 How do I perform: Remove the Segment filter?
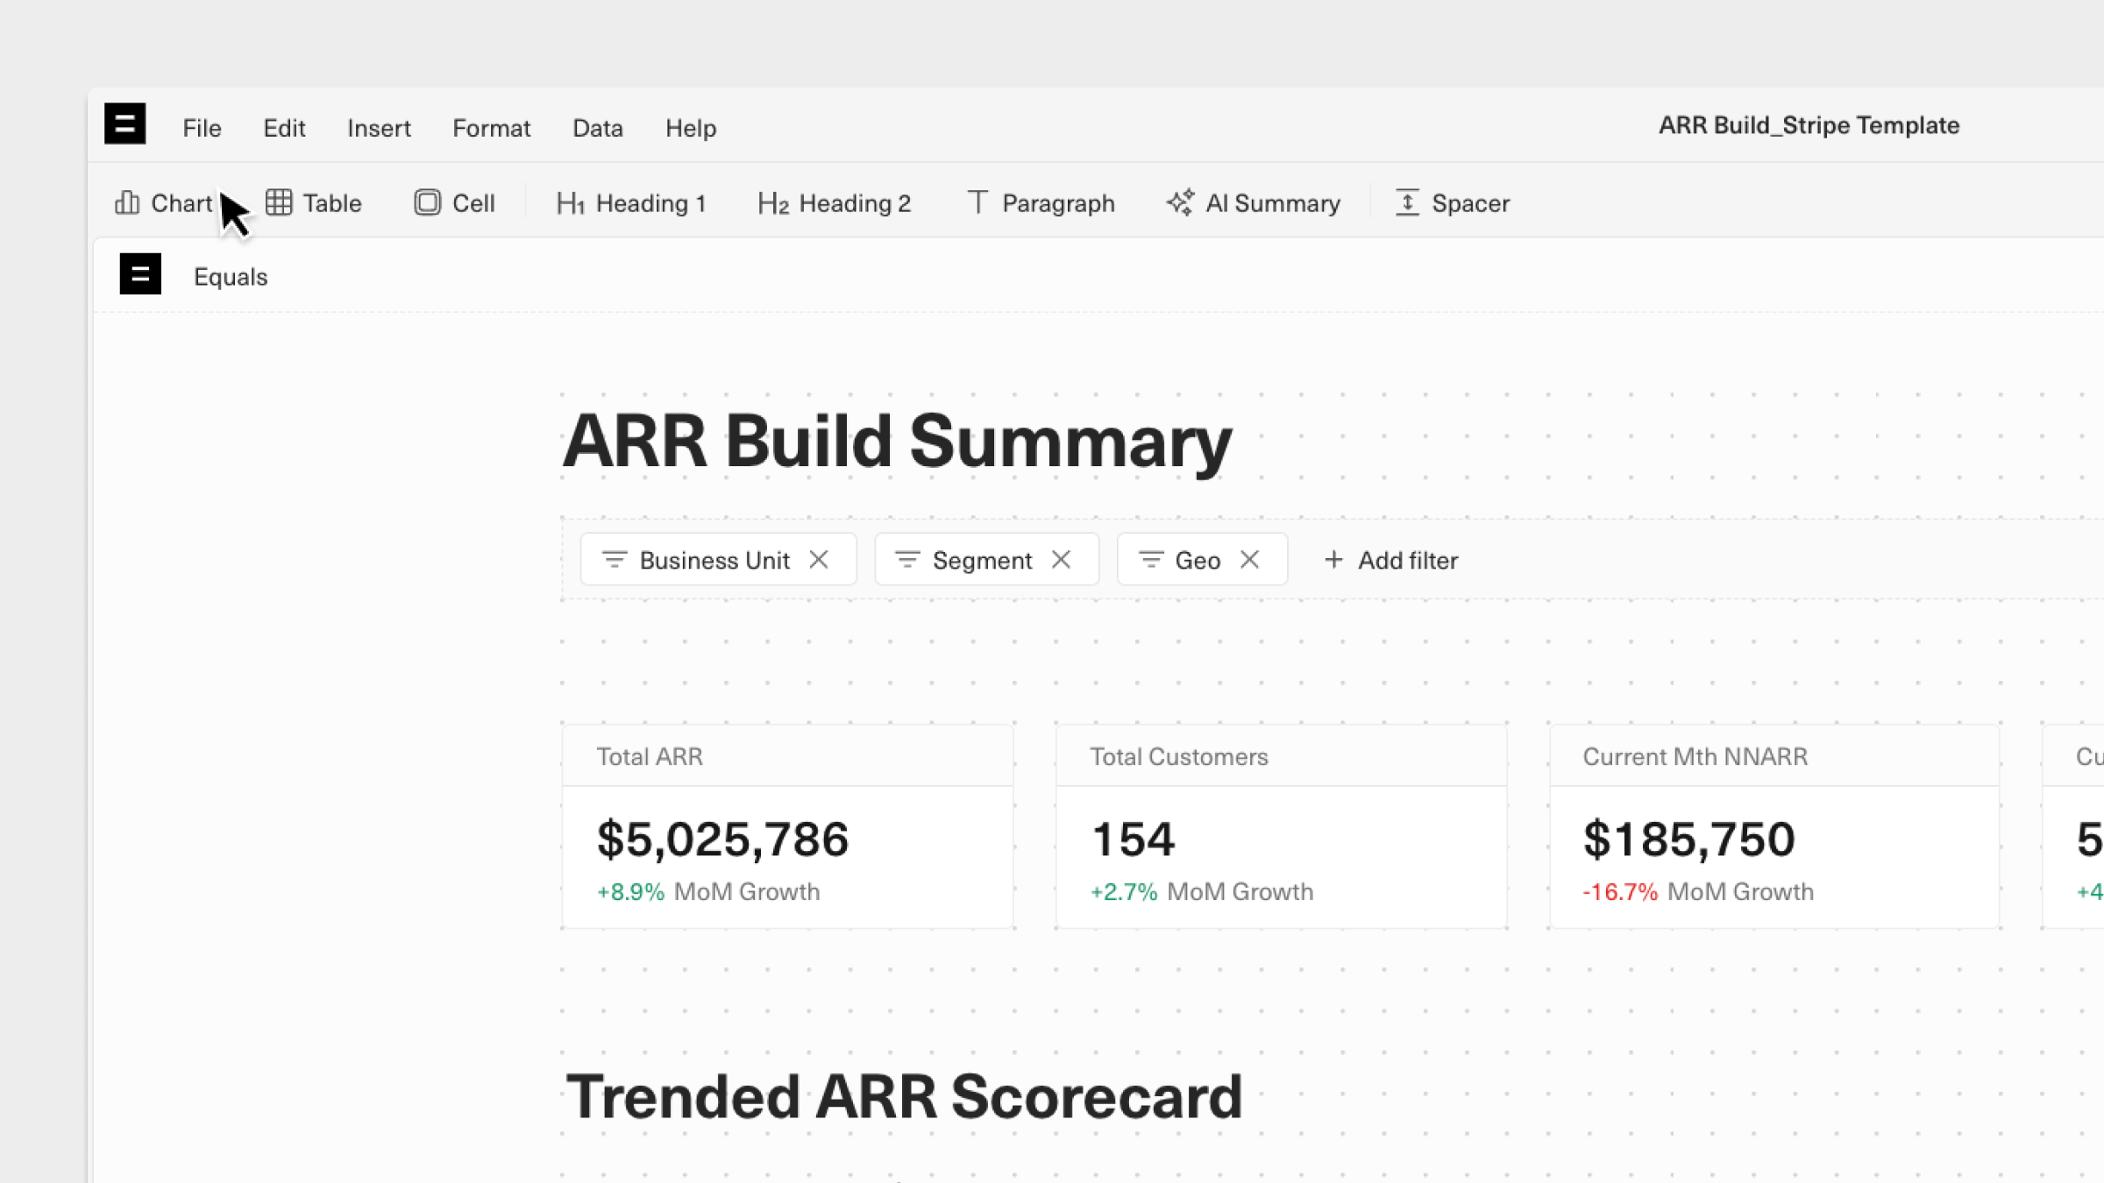click(1061, 560)
